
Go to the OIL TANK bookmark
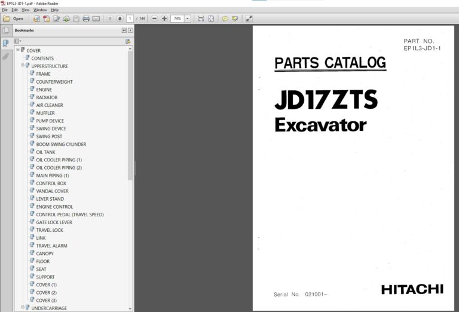click(x=45, y=152)
